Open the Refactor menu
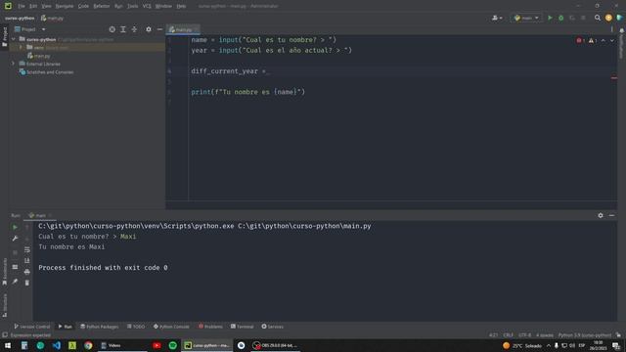Image resolution: width=626 pixels, height=352 pixels. pos(102,6)
